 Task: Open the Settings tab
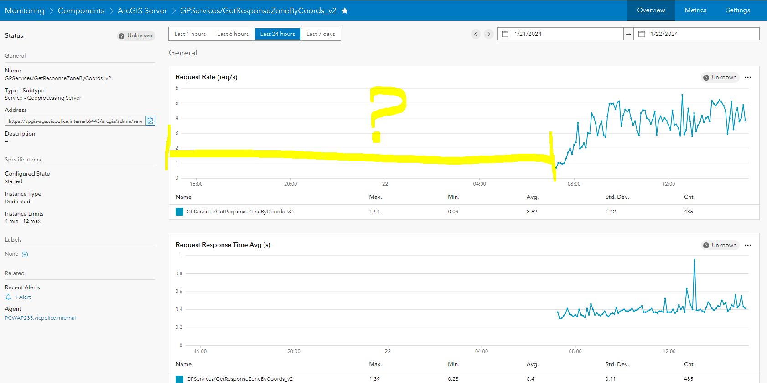(738, 10)
